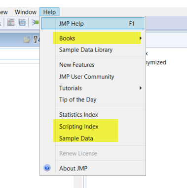Click the second table toolbar icon

click(x=22, y=22)
